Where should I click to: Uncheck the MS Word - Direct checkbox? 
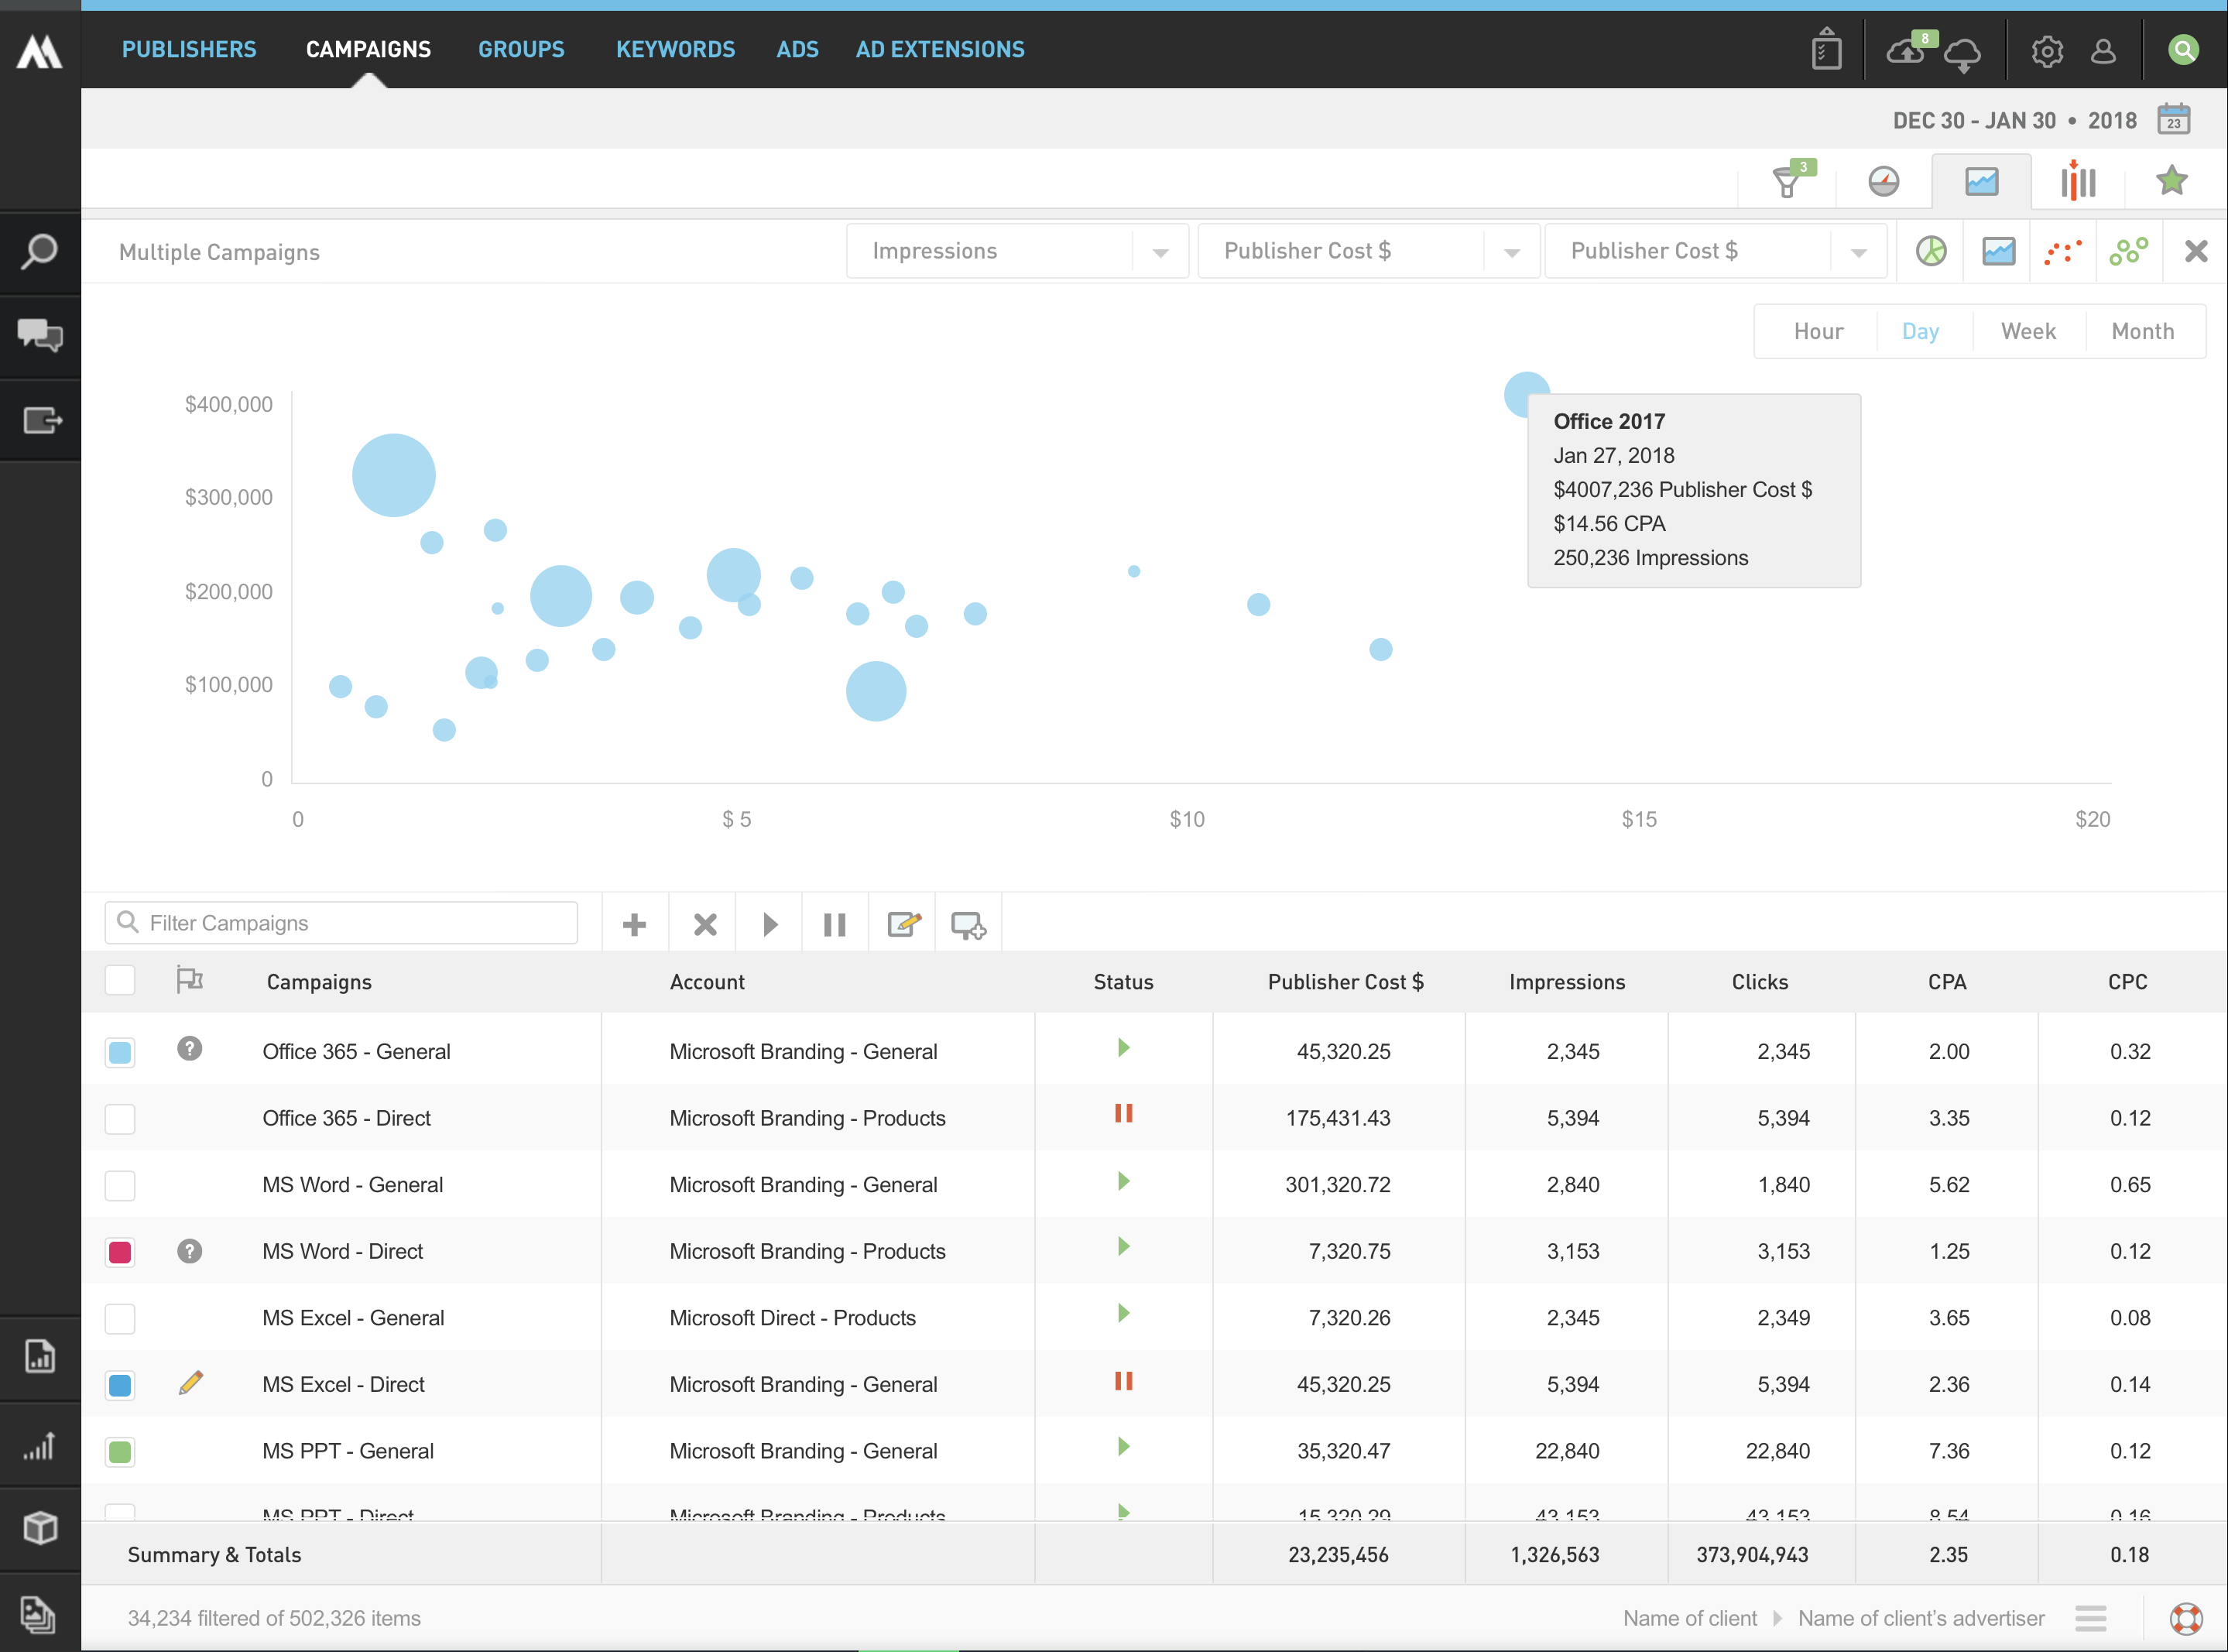120,1251
